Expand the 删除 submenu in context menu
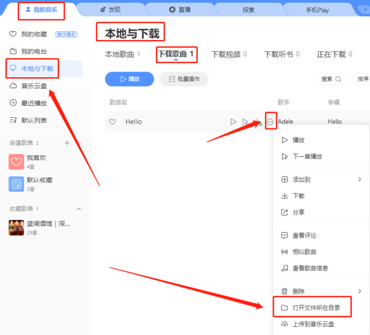 [360, 291]
